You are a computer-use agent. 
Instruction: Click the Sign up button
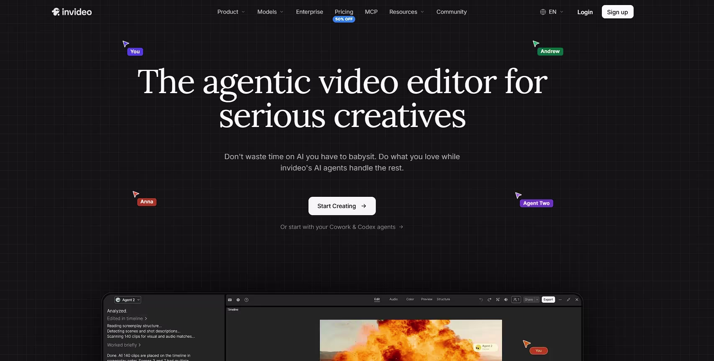(617, 12)
